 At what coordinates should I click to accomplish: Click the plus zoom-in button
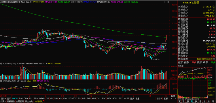171,98
